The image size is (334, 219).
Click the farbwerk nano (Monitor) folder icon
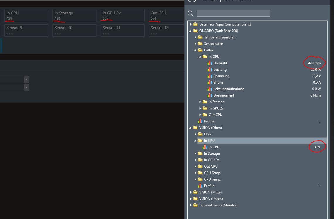pyautogui.click(x=196, y=205)
